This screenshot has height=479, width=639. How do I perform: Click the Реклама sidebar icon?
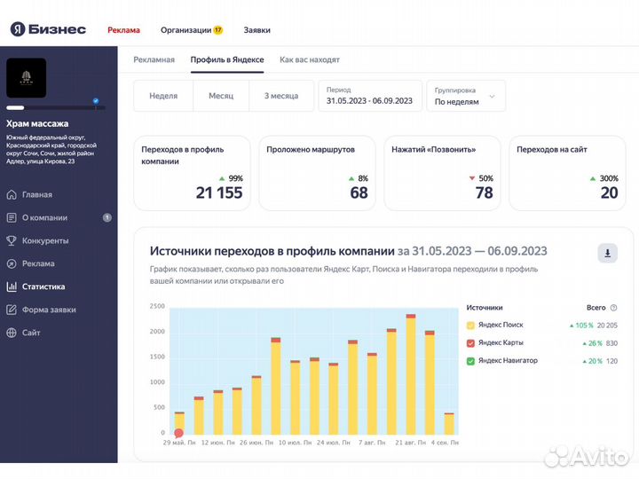coord(12,263)
